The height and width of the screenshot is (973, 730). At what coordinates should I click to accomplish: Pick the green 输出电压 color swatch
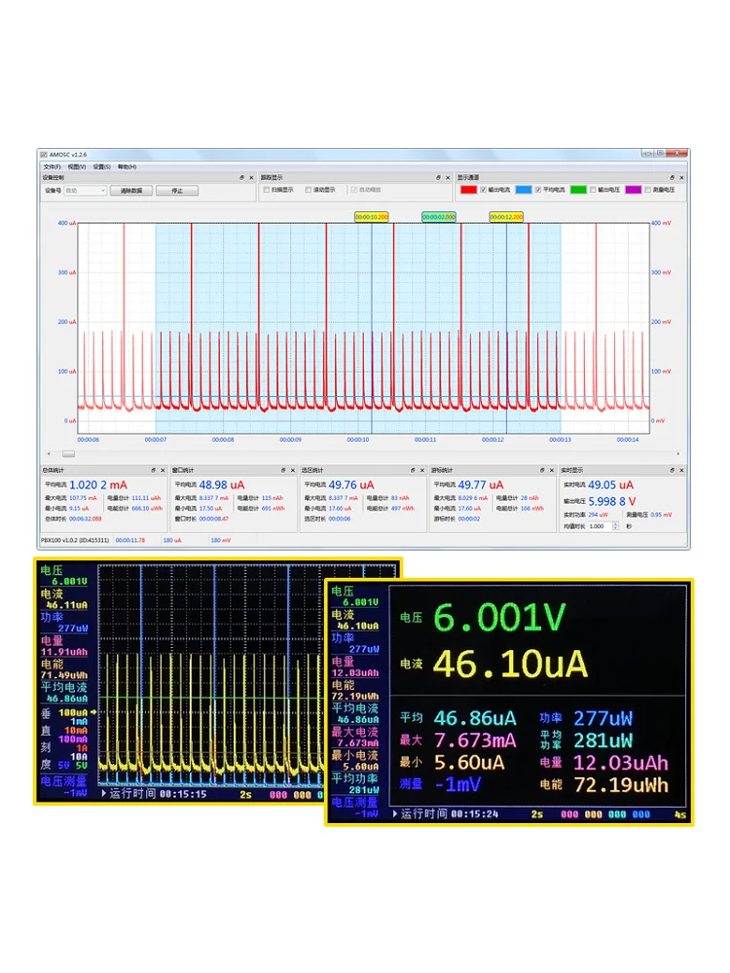(x=578, y=190)
